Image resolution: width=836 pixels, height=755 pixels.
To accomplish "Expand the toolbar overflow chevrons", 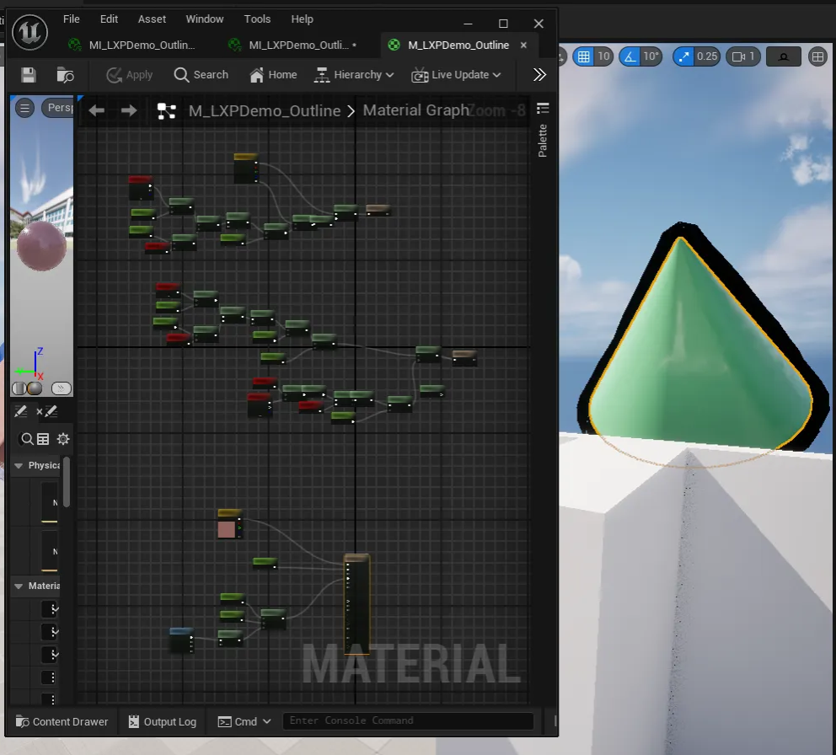I will tap(540, 75).
